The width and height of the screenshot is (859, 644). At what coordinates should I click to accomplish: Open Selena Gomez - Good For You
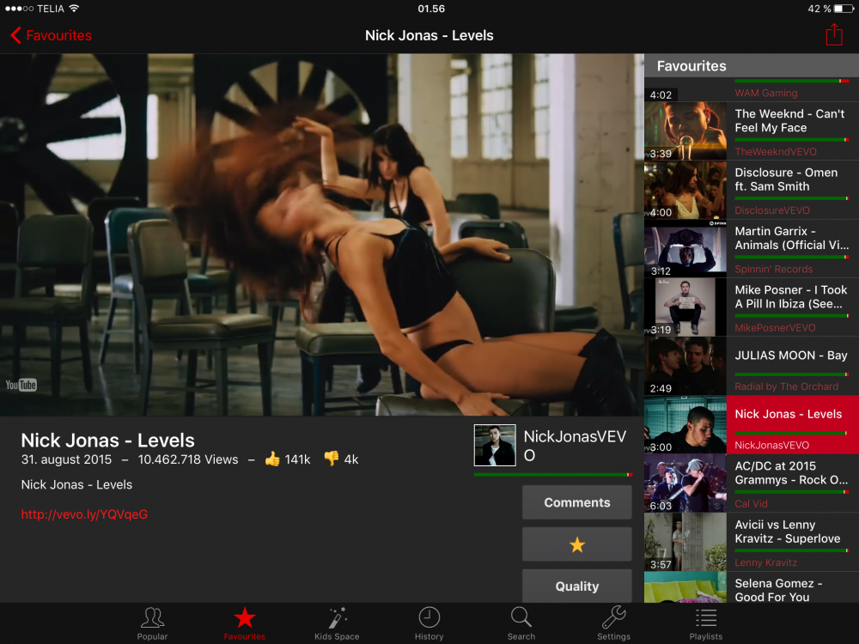752,587
